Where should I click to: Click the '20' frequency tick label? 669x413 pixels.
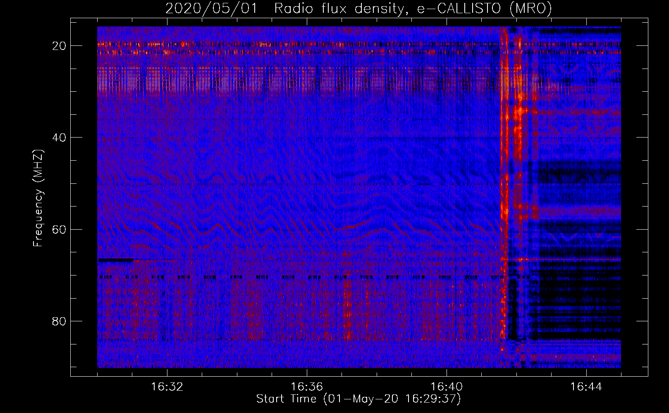pos(60,46)
